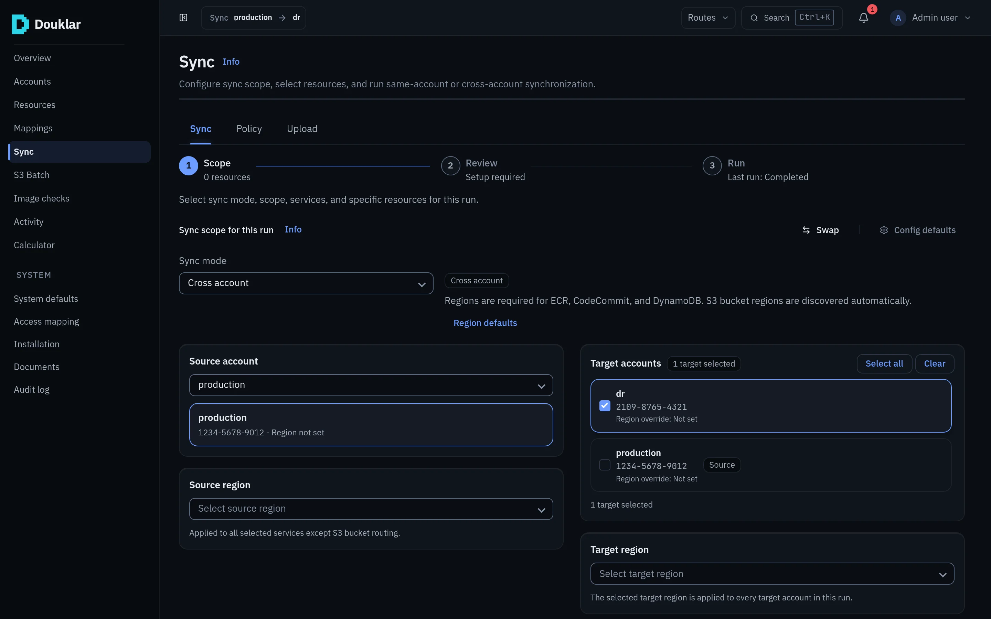The image size is (991, 619).
Task: Click the Swap button label
Action: (828, 230)
